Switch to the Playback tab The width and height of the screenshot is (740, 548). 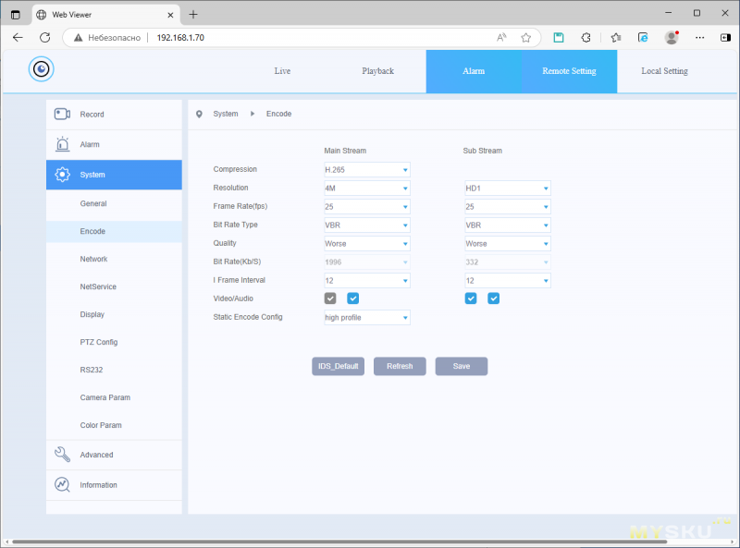[x=378, y=71]
